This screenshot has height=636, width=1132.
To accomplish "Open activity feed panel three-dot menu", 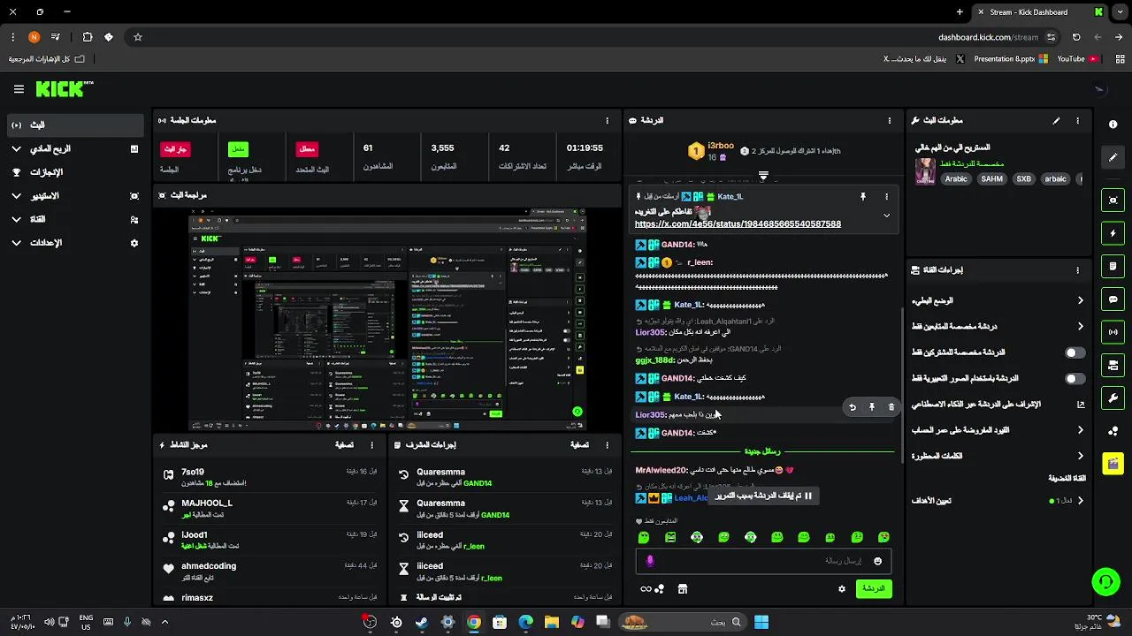I will (371, 445).
